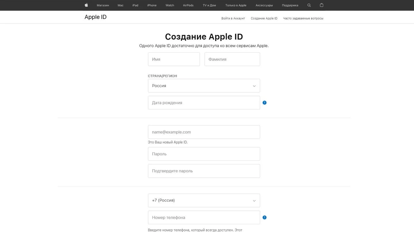414x232 pixels.
Task: Open Watch menu item
Action: [x=170, y=5]
